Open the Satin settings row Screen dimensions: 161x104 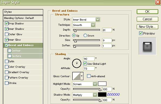coord(23,61)
